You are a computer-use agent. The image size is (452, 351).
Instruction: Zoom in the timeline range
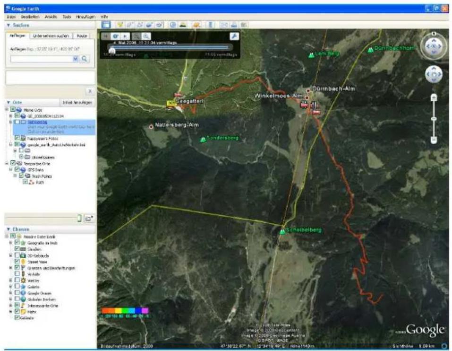(x=146, y=36)
